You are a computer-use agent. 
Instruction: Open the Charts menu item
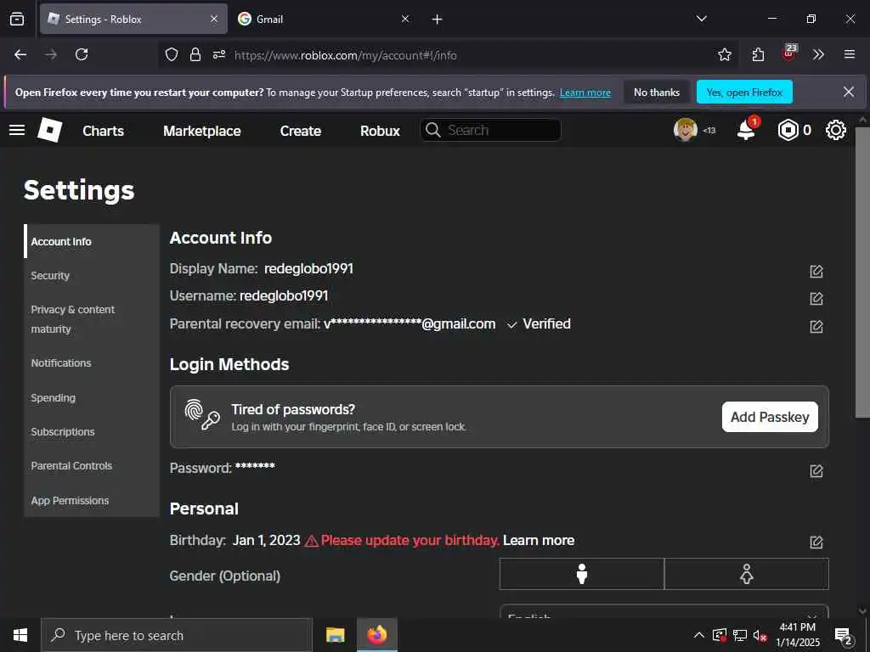[x=103, y=131]
